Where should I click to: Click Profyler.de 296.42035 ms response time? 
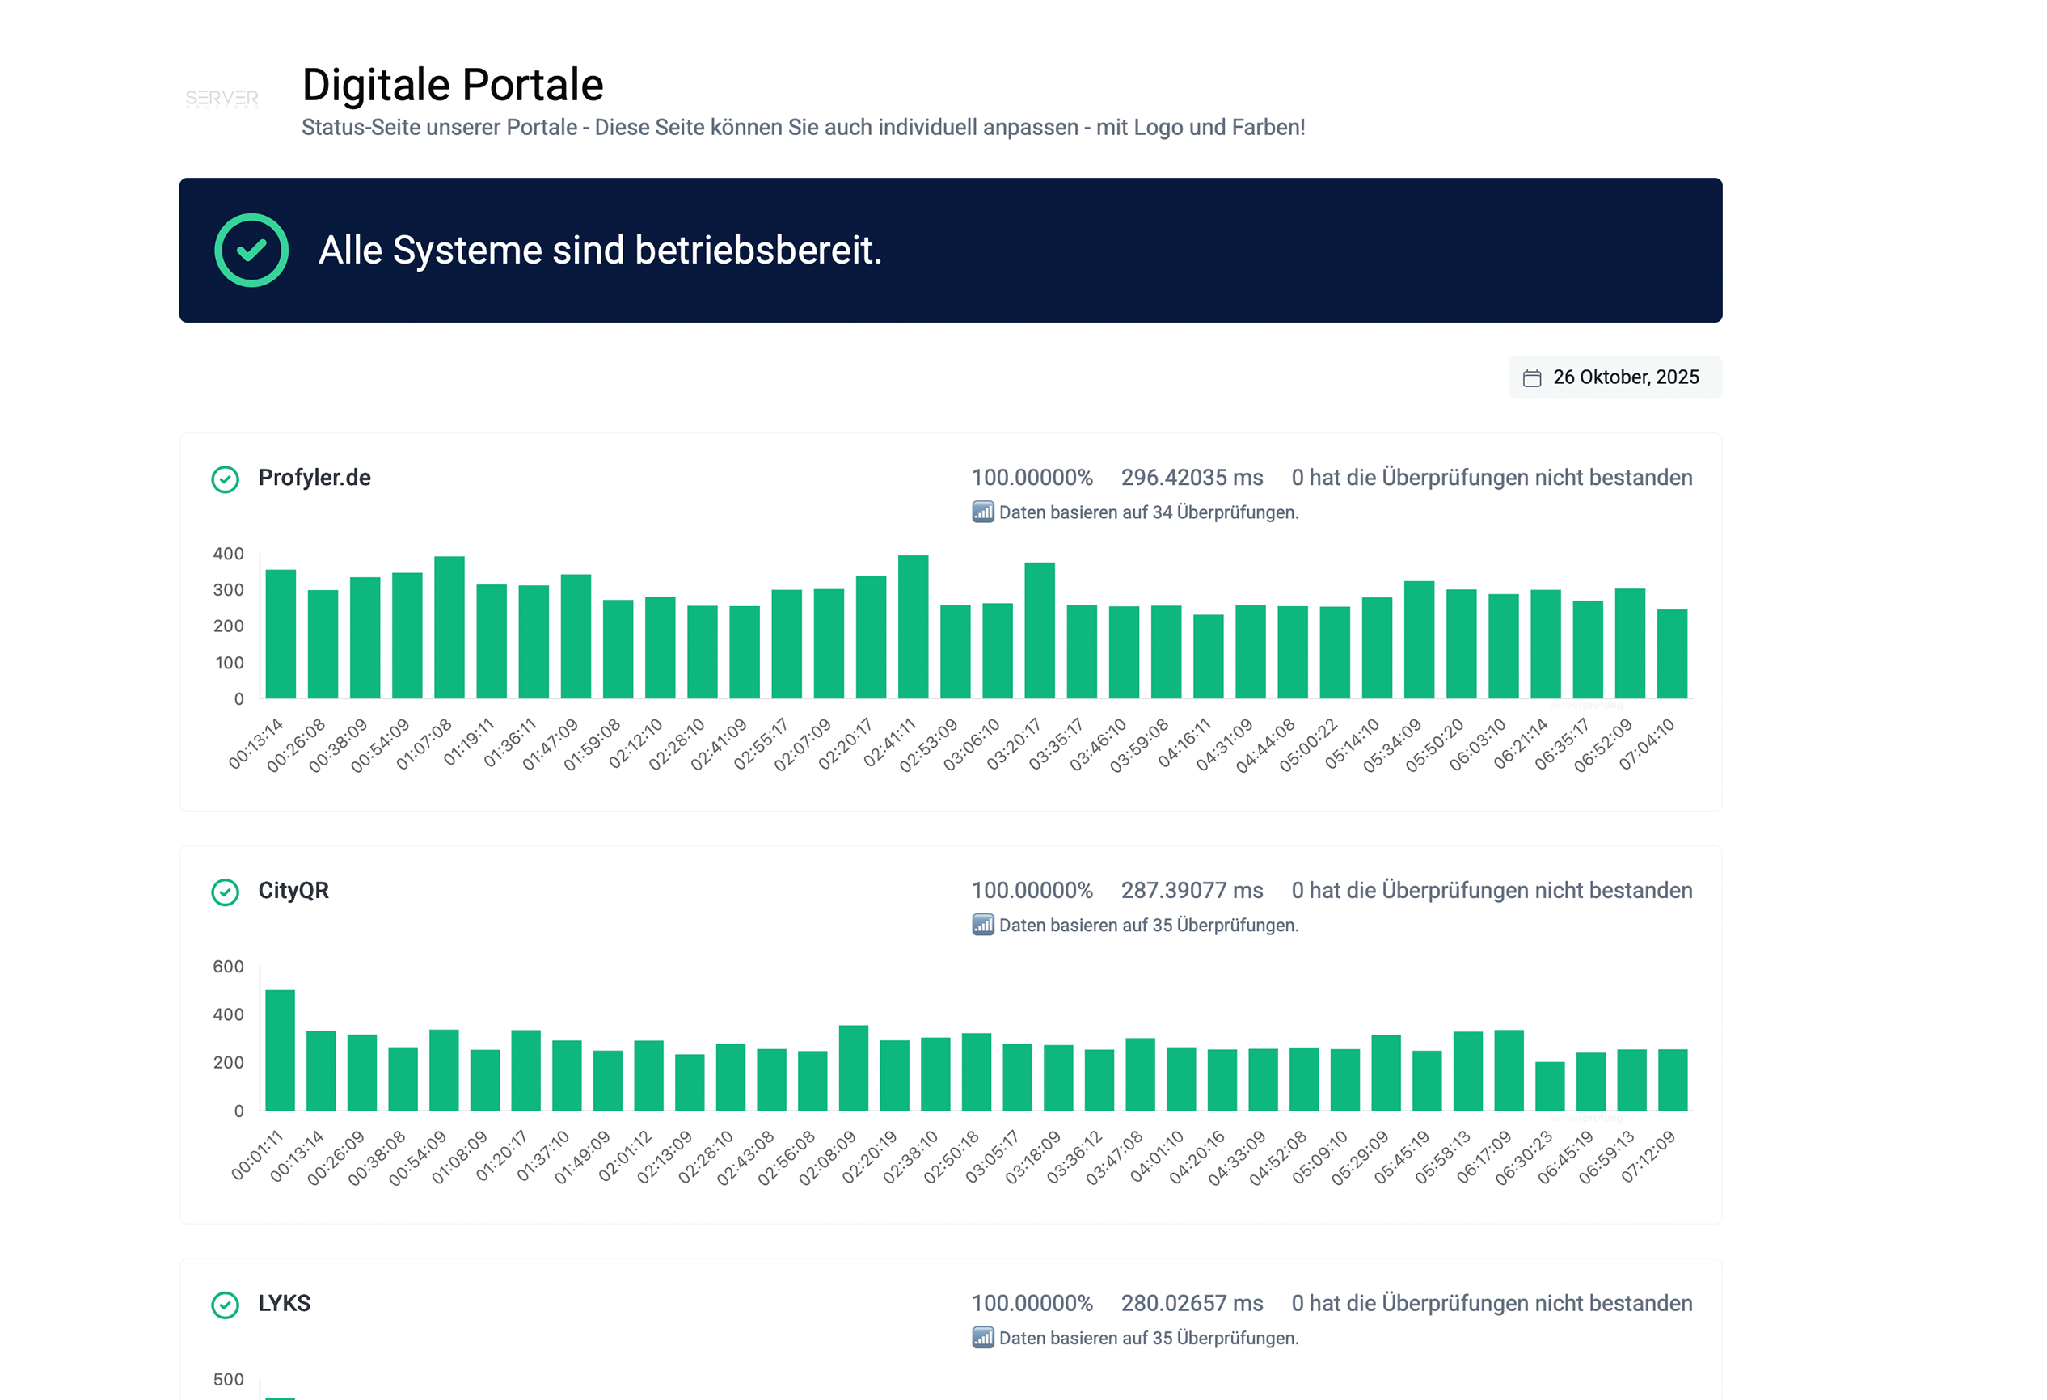[1191, 477]
